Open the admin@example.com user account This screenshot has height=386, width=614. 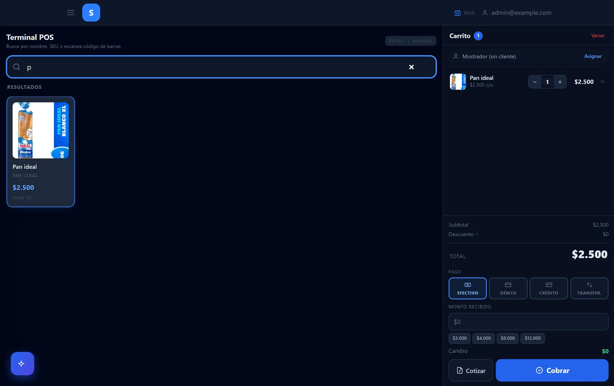point(517,13)
